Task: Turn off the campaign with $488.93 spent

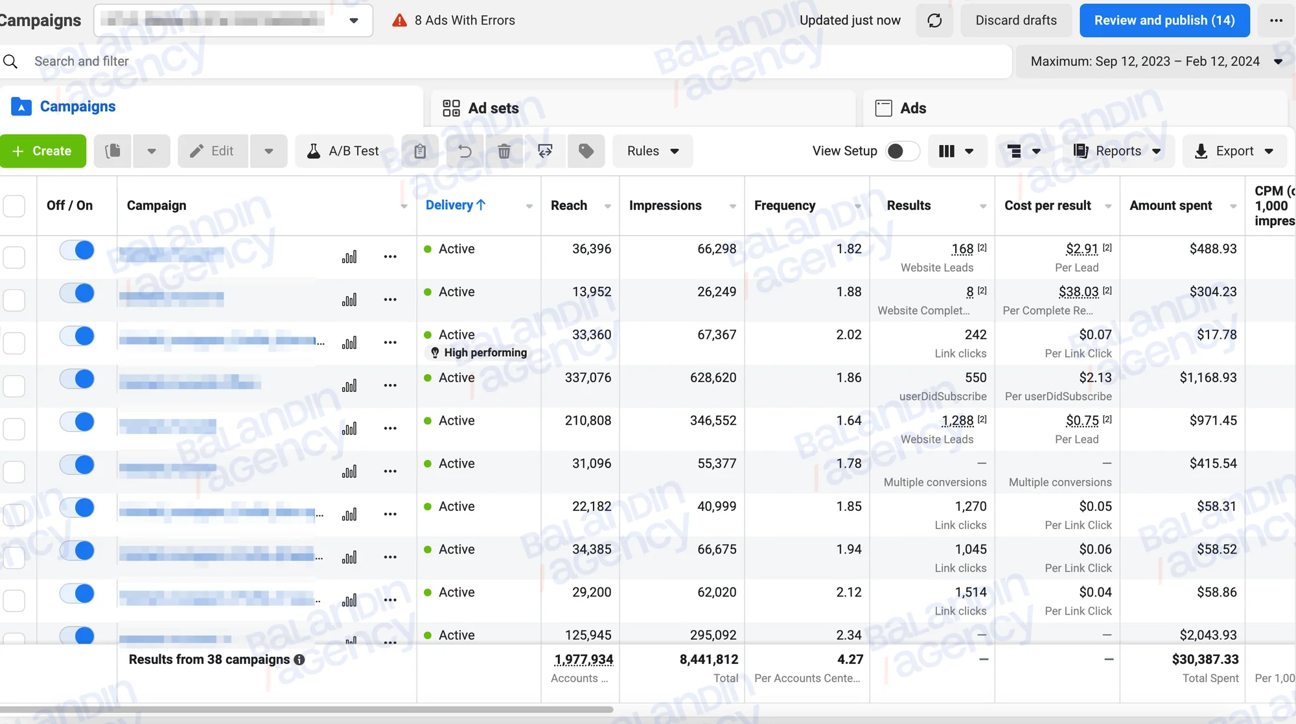Action: coord(76,250)
